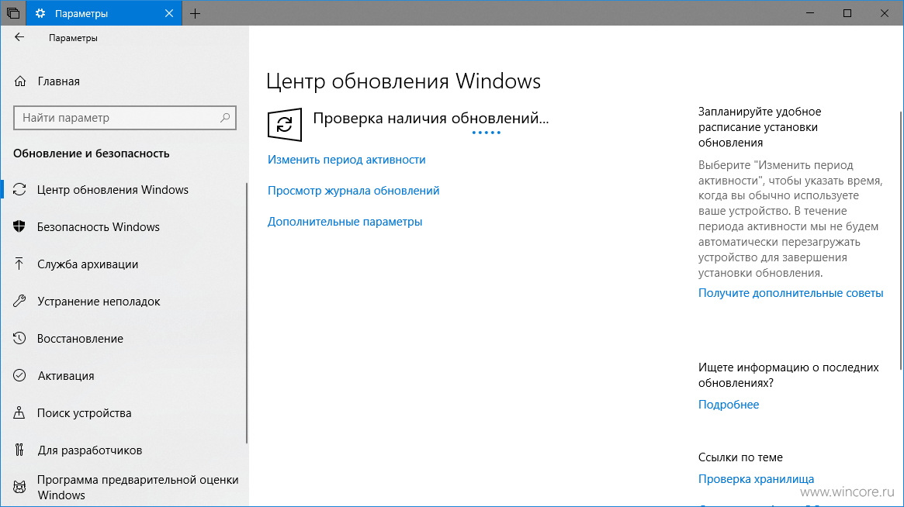Click the wrench icon for Устранение неполадок

click(x=19, y=301)
